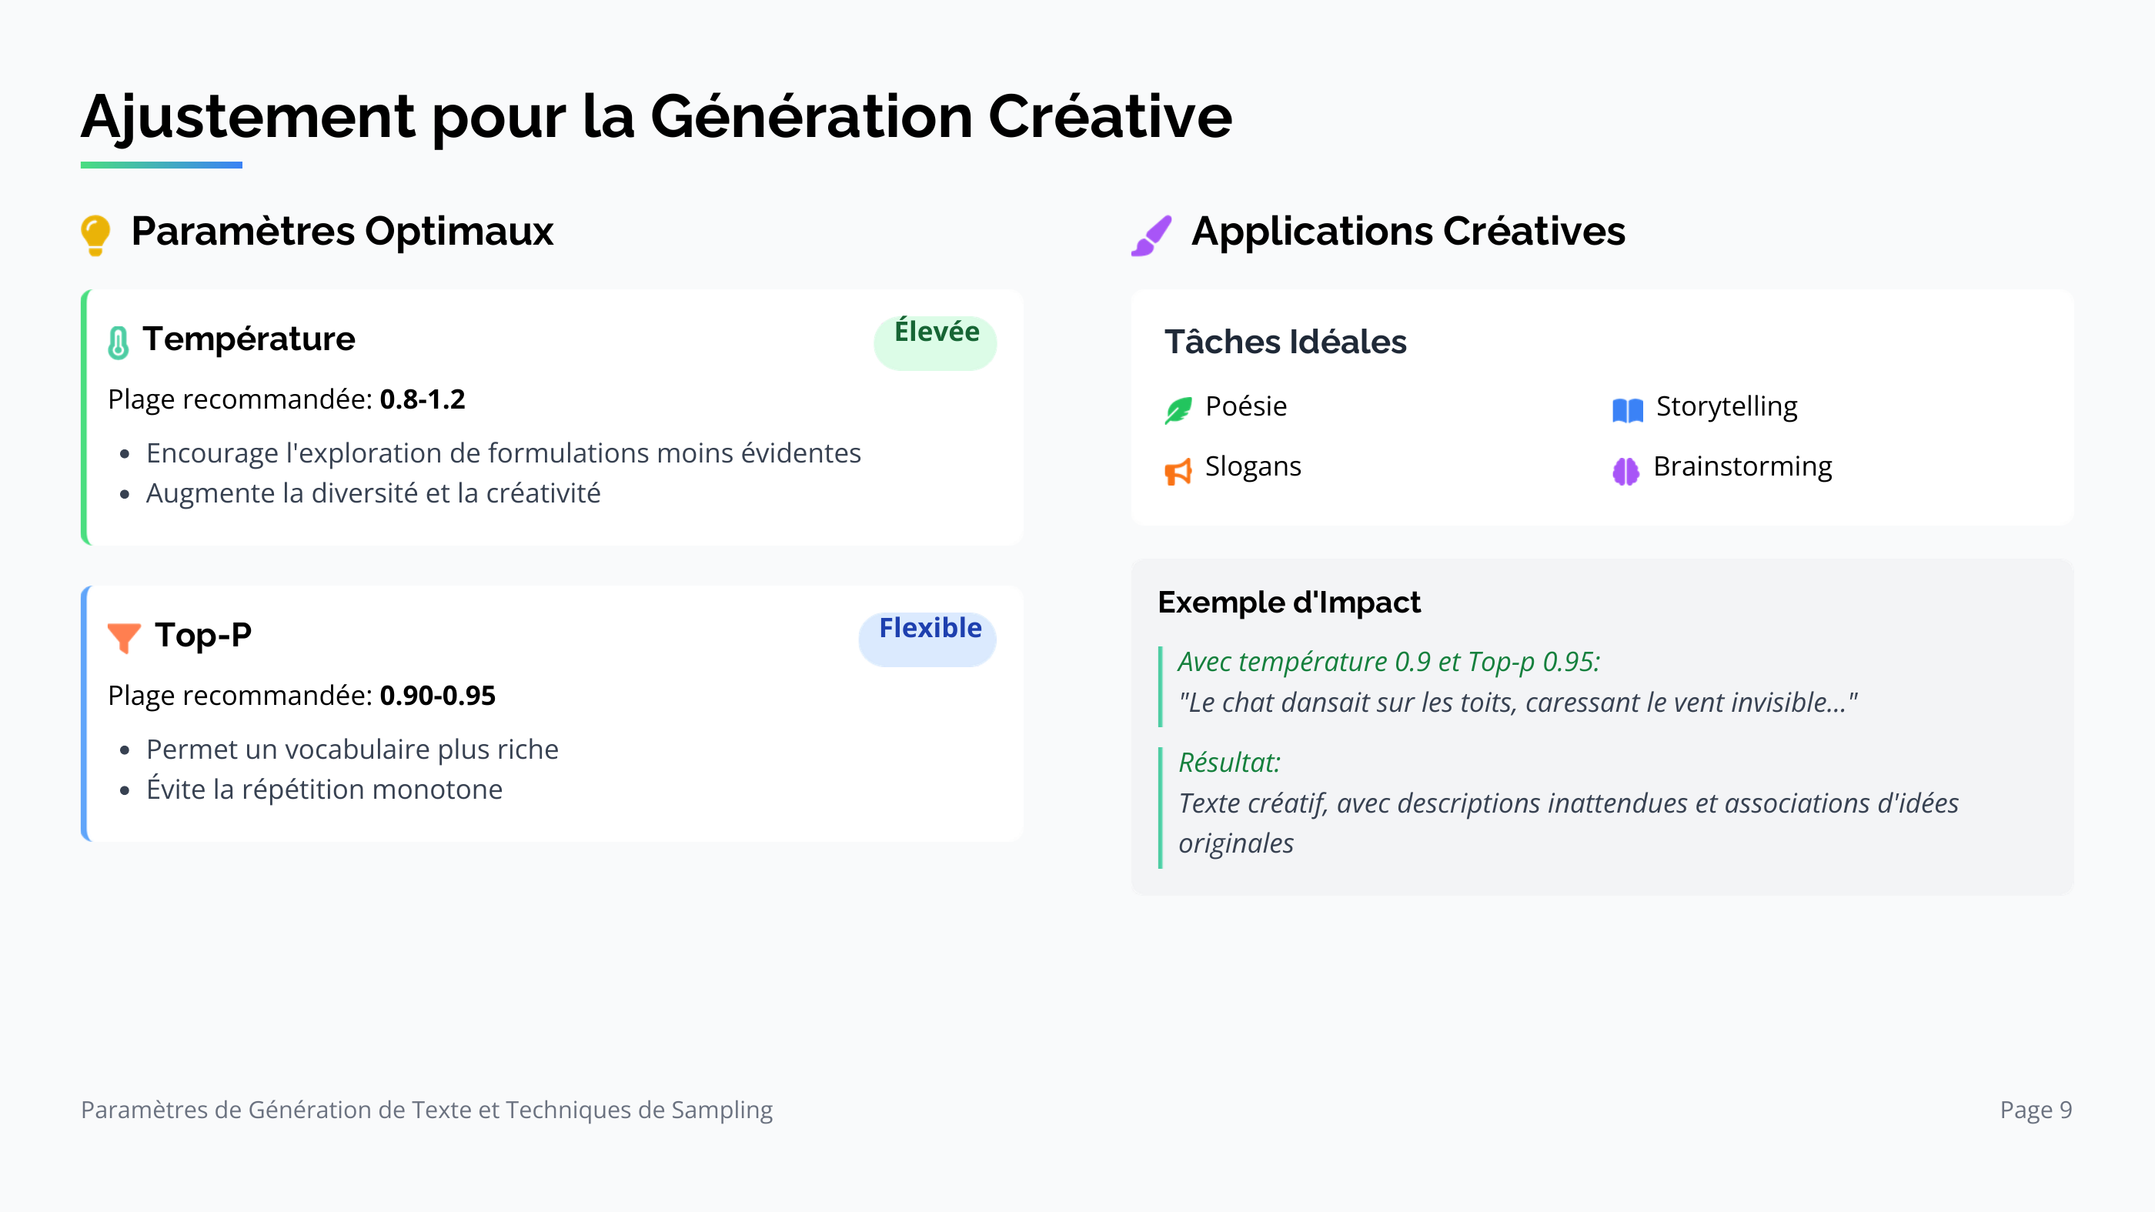Image resolution: width=2155 pixels, height=1212 pixels.
Task: Select the slide title Ajustement pour la Génération Créative
Action: click(657, 116)
